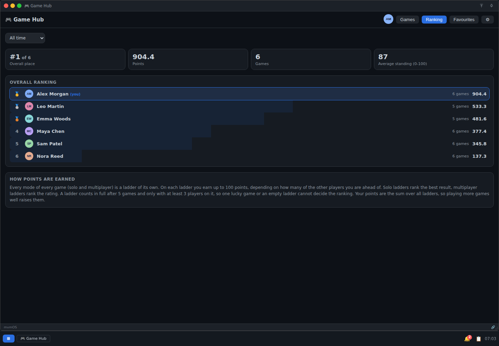The image size is (499, 346).
Task: Open the notifications bell in the taskbar
Action: (467, 339)
